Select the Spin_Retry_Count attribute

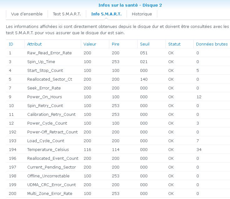tap(45, 106)
